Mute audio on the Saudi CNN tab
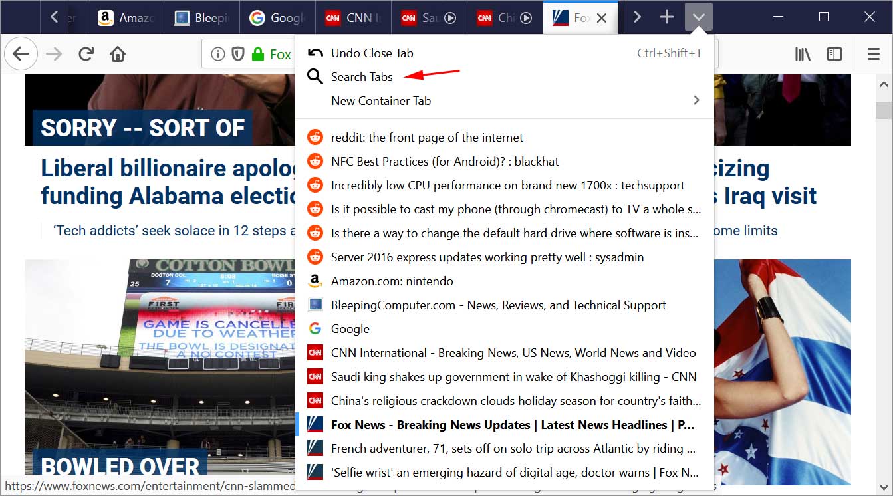 pyautogui.click(x=450, y=18)
